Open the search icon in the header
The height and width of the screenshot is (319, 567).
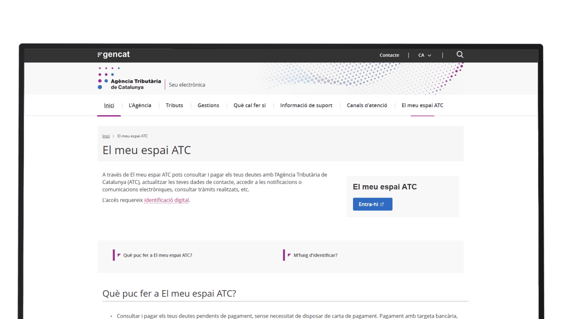460,54
